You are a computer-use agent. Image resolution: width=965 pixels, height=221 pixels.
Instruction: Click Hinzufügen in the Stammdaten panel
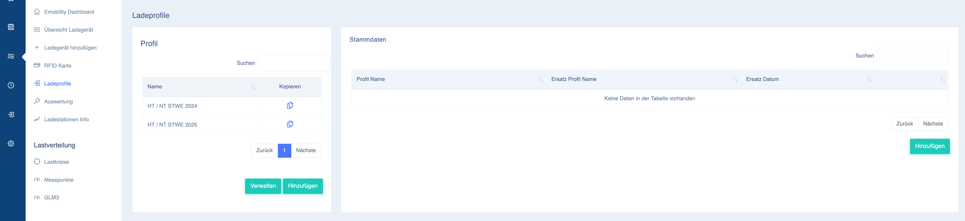930,146
